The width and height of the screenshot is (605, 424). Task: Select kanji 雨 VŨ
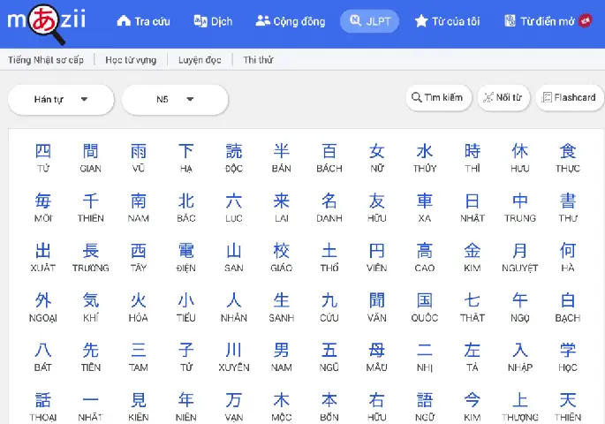click(x=138, y=158)
